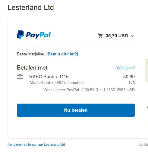The width and height of the screenshot is (148, 156).
Task: Click the beige side panel at right edge
Action: pos(147,70)
